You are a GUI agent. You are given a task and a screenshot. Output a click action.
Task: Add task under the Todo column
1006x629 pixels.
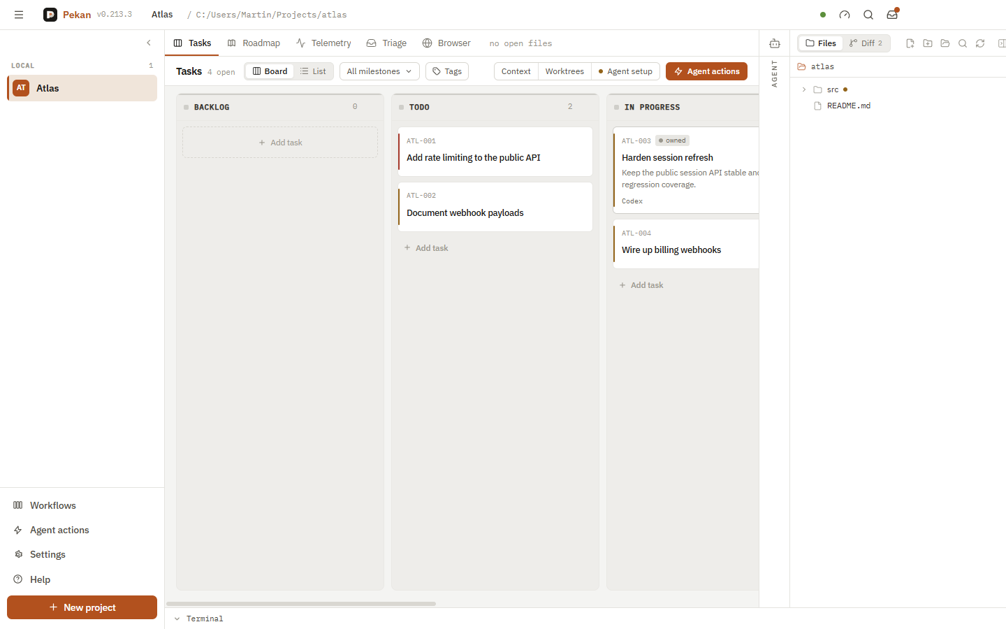click(x=426, y=248)
